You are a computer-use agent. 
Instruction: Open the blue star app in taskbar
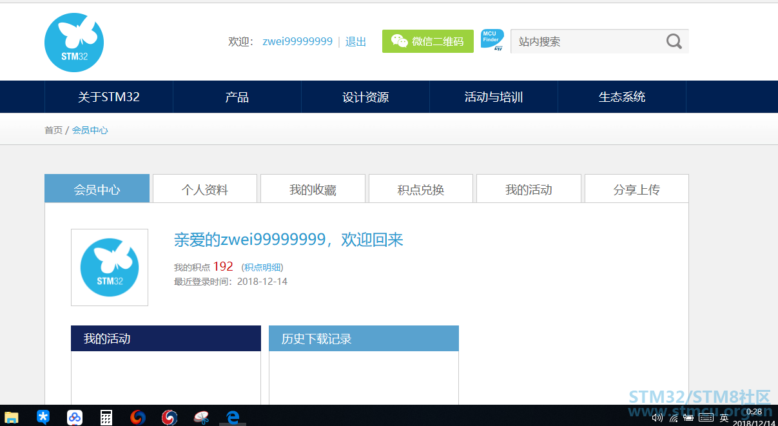coord(43,417)
